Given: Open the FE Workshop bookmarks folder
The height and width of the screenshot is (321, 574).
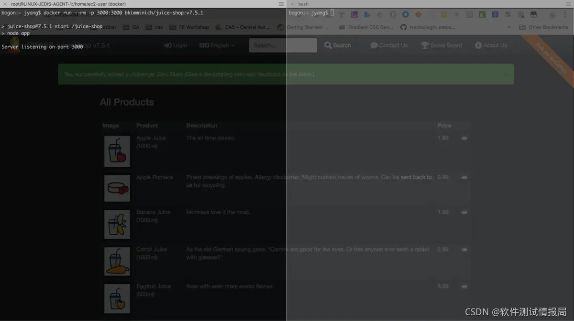Looking at the screenshot, I should (189, 27).
